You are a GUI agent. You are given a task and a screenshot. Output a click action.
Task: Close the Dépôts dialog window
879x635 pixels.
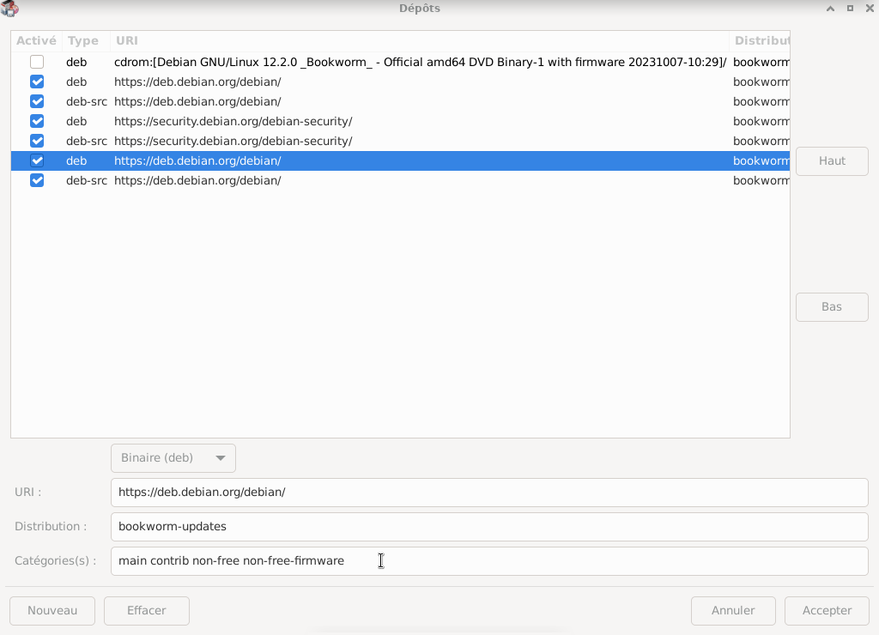coord(870,9)
